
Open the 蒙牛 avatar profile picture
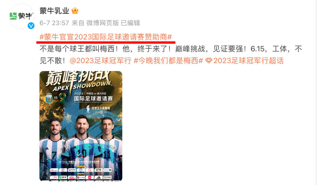[x=22, y=16]
